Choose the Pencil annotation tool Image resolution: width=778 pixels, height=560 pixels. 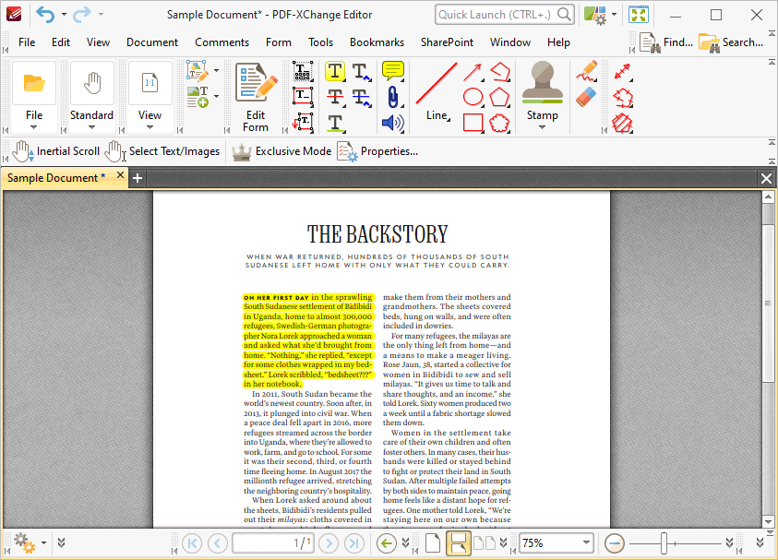[x=588, y=71]
